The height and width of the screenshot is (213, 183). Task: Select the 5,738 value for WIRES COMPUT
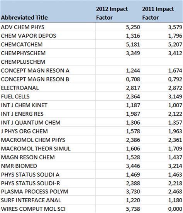click(133, 209)
